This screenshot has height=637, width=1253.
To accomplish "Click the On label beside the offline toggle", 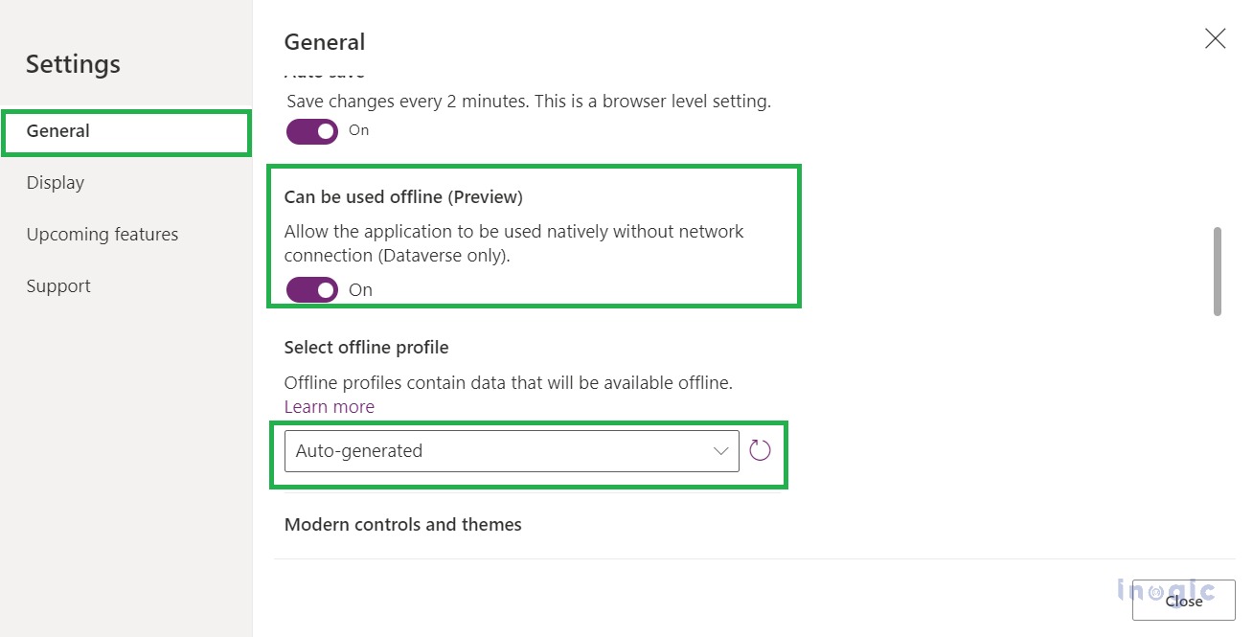I will [361, 290].
